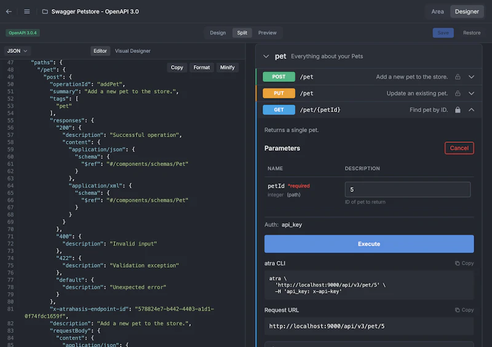Click the Request URL text http://localhost:9000/api/v3/pet/5
This screenshot has width=492, height=347.
point(327,326)
